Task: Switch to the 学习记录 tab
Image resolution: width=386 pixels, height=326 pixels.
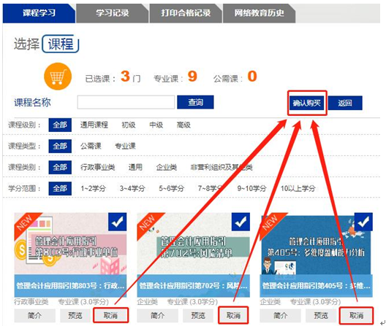Action: point(113,13)
